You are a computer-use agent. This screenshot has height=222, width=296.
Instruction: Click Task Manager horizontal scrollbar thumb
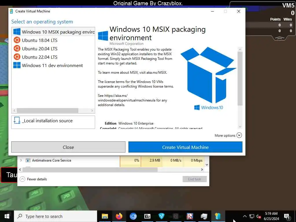click(90, 169)
